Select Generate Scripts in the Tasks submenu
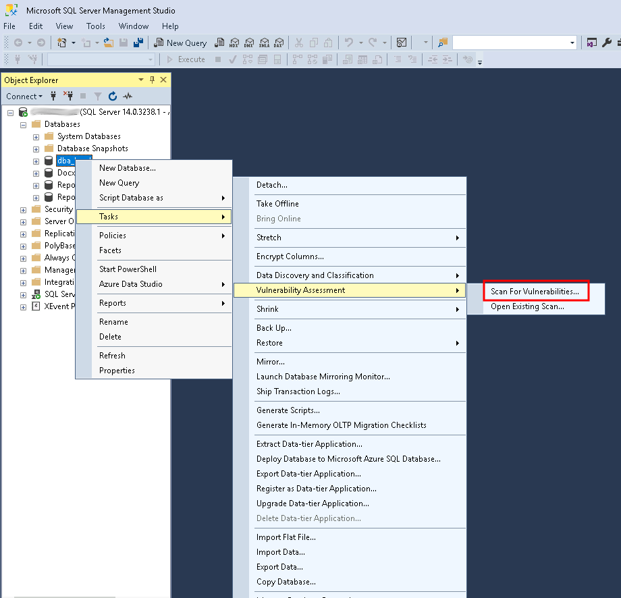This screenshot has height=598, width=621. (350, 410)
